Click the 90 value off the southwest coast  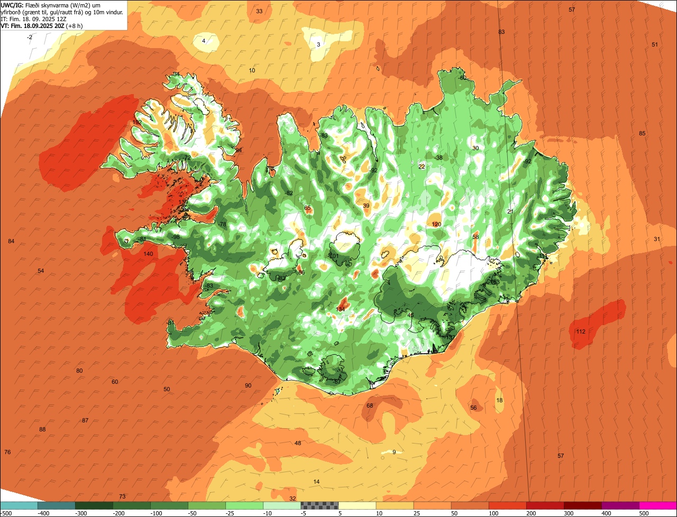tap(248, 385)
